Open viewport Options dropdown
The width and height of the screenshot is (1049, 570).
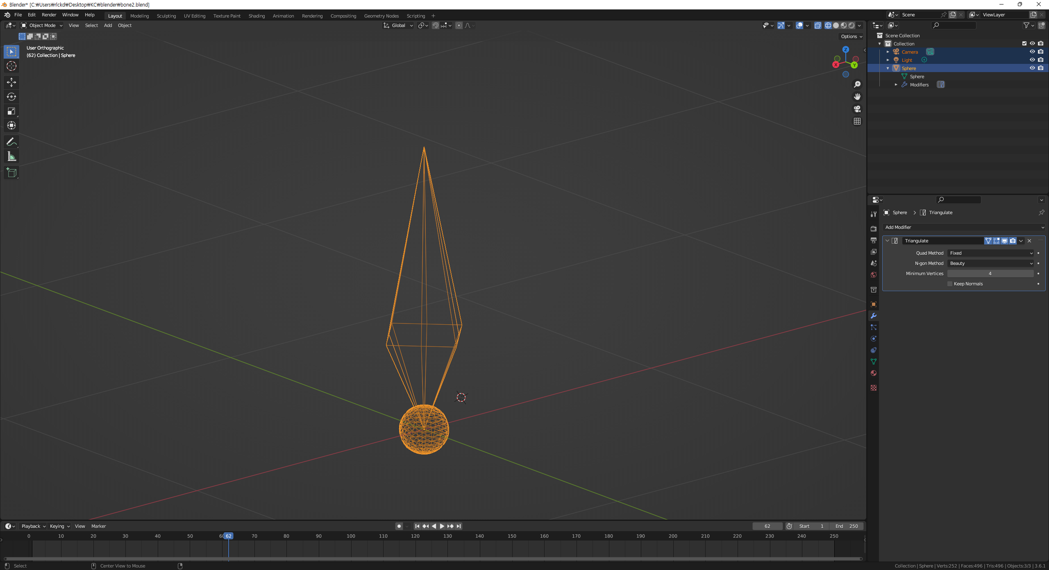pos(851,36)
